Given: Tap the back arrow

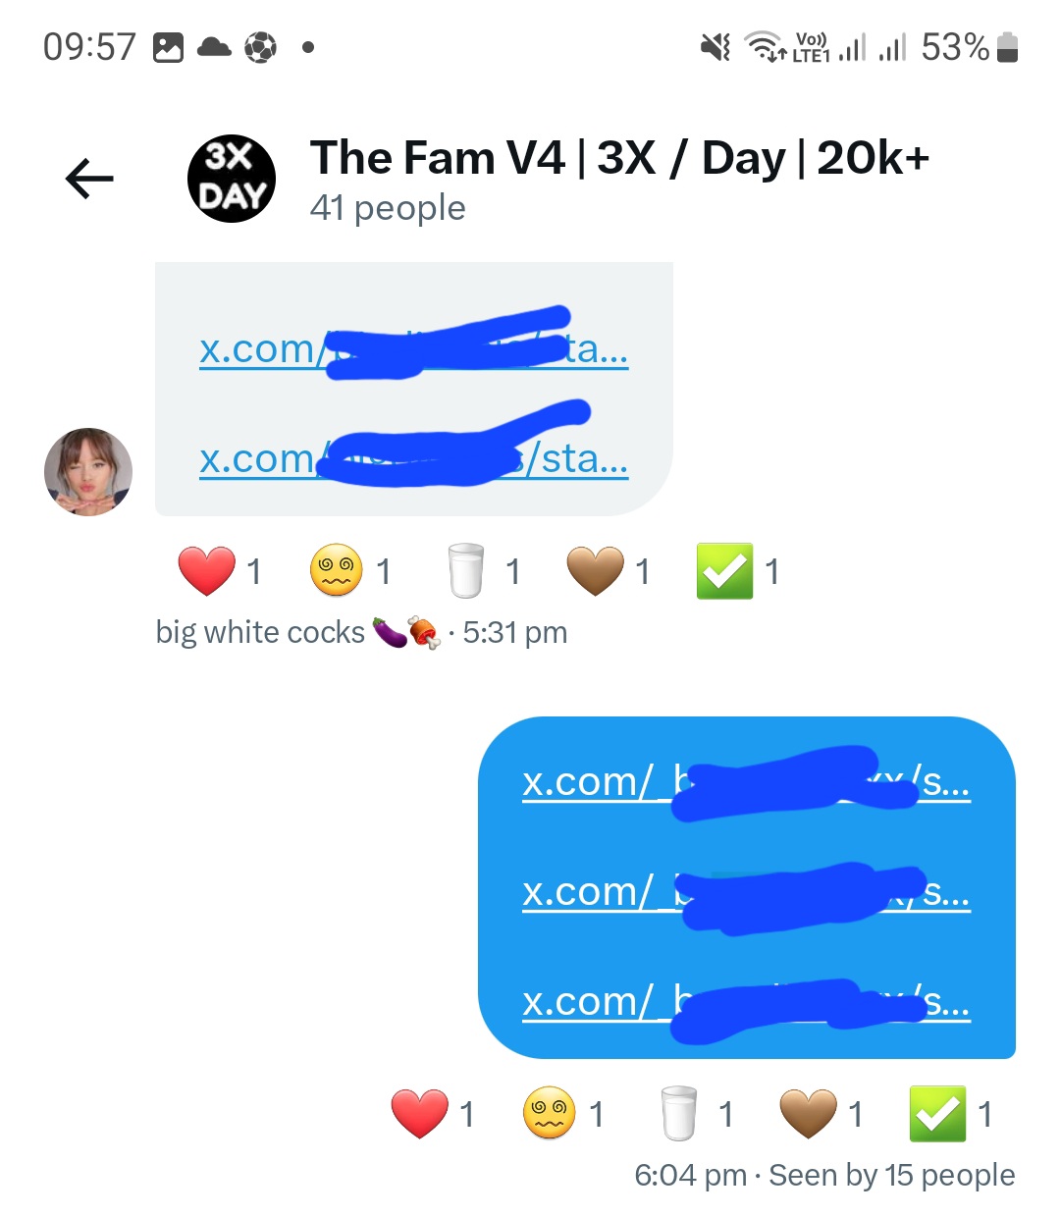Looking at the screenshot, I should (89, 179).
